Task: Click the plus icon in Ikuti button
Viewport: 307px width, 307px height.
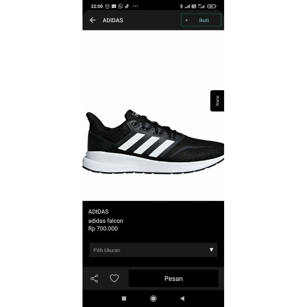Action: tap(187, 20)
